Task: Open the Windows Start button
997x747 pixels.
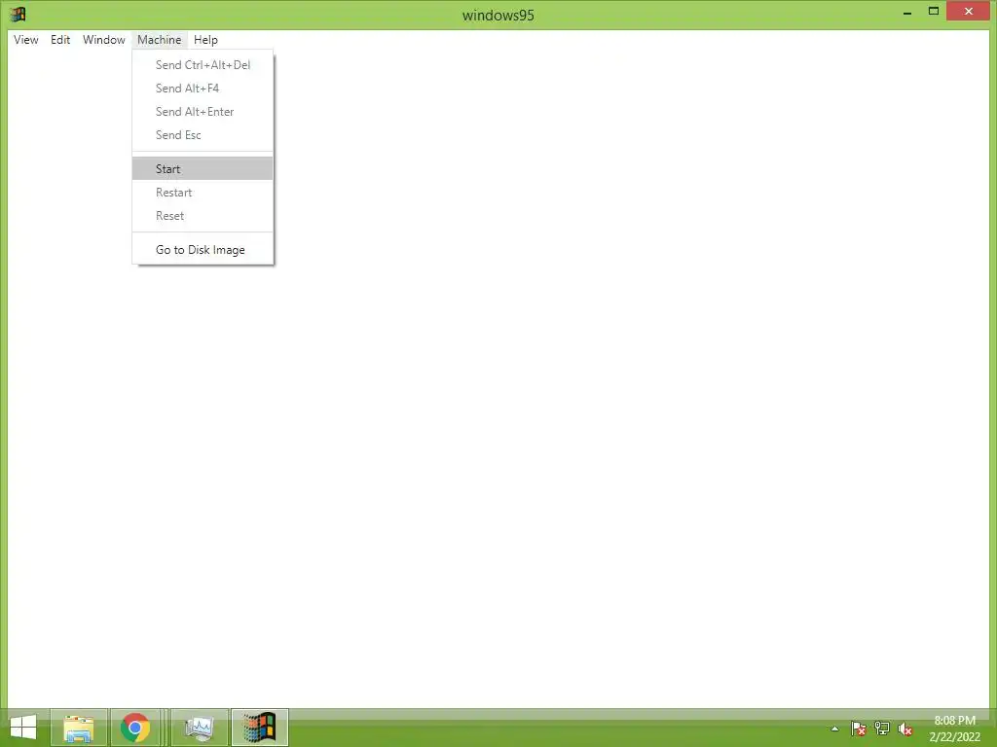Action: pyautogui.click(x=23, y=728)
